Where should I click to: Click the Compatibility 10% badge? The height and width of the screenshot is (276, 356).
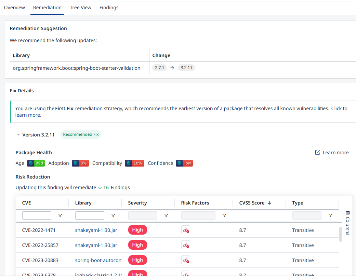pyautogui.click(x=134, y=163)
